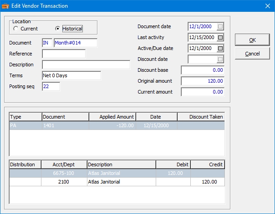Confirm changes with the OK button
275x214 pixels.
pos(252,40)
